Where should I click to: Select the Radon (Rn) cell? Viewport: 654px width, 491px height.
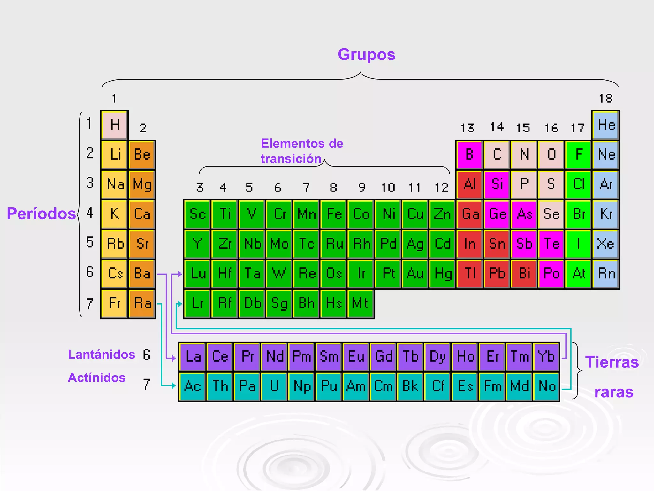click(606, 274)
